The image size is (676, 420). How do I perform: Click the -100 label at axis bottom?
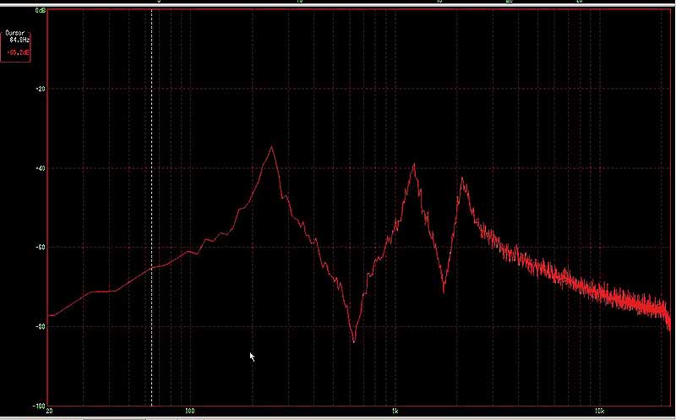pyautogui.click(x=39, y=405)
